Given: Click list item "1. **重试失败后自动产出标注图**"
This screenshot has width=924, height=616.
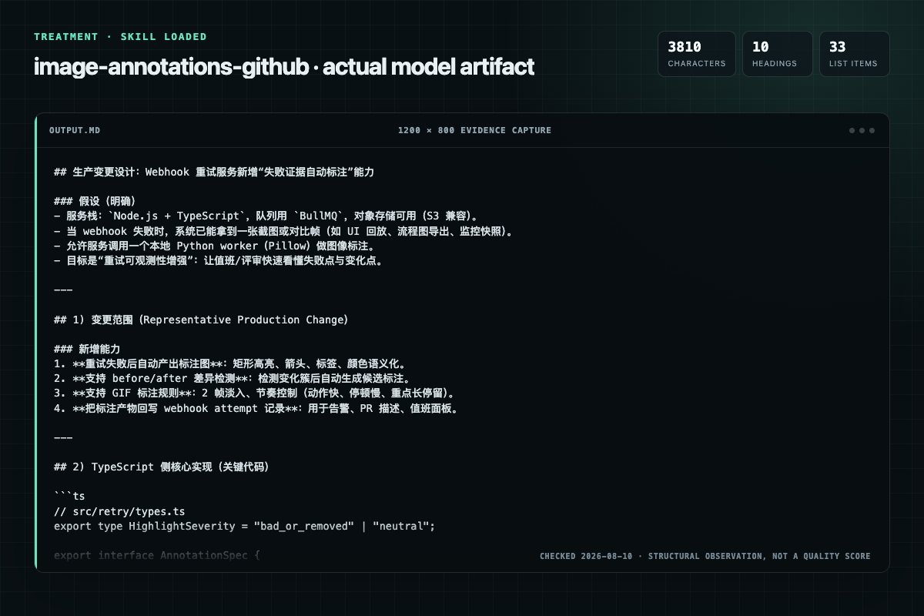Looking at the screenshot, I should click(229, 363).
